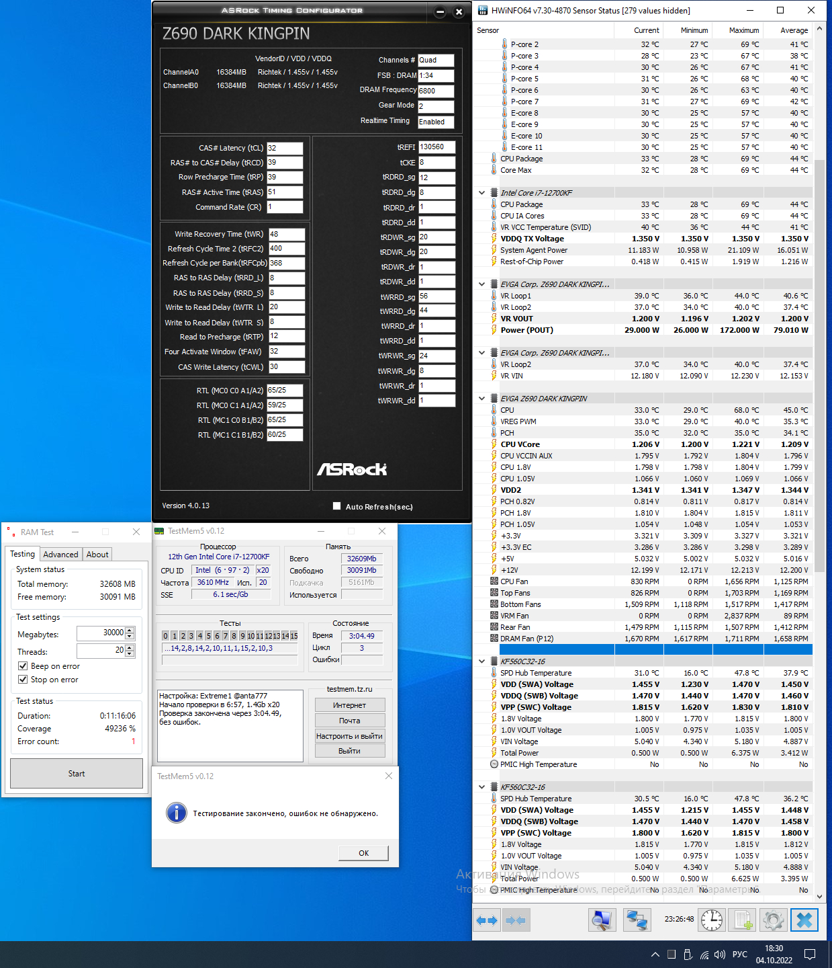Click the Выйти button in TestMem5
This screenshot has height=968, width=832.
(x=350, y=751)
